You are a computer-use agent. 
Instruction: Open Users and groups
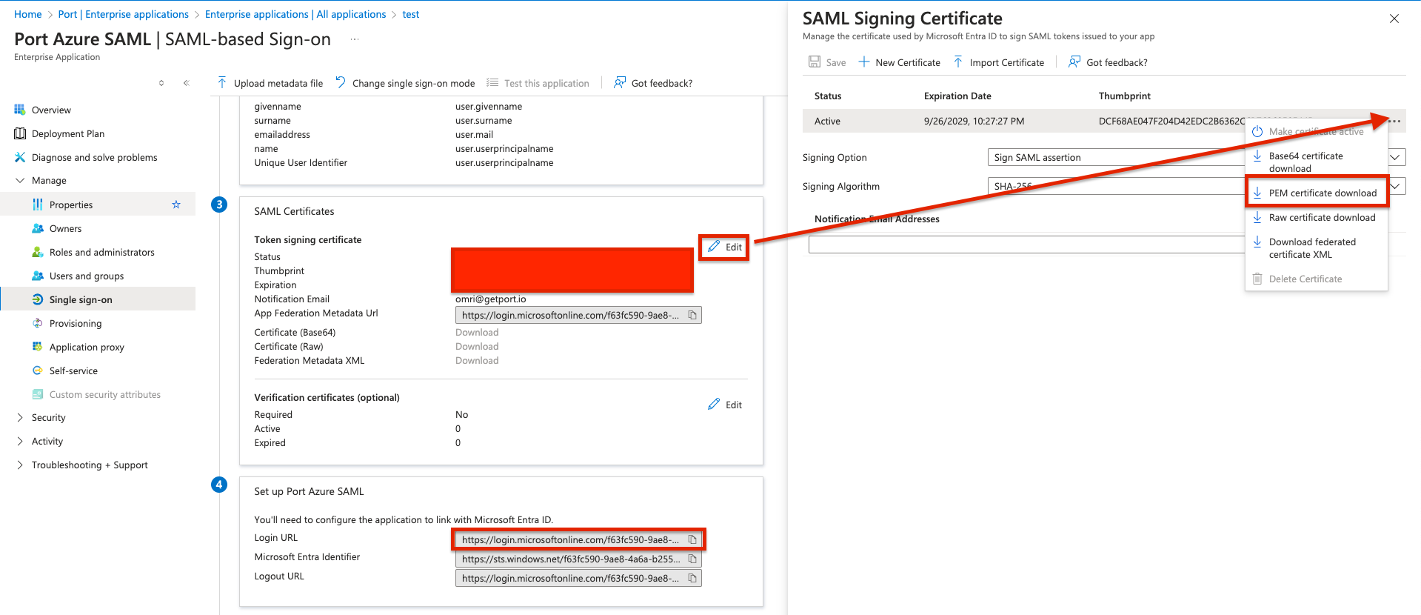pyautogui.click(x=86, y=276)
